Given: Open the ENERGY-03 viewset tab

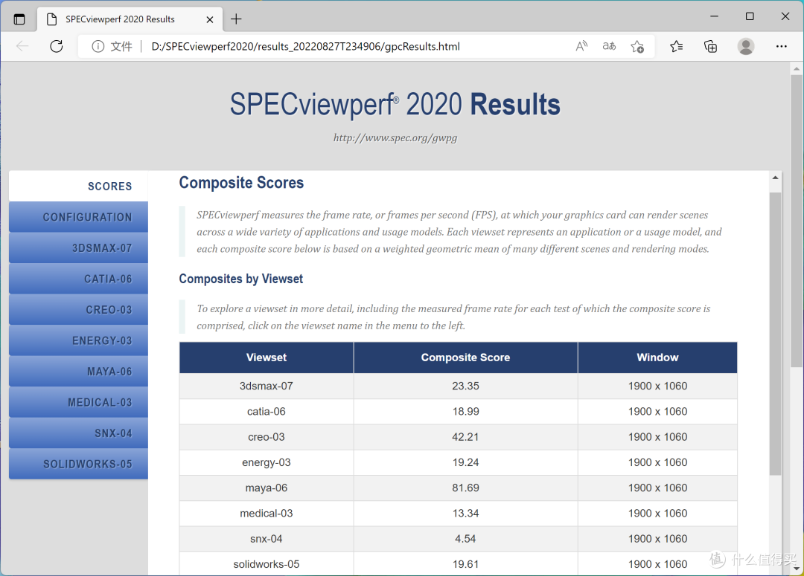Looking at the screenshot, I should 78,340.
